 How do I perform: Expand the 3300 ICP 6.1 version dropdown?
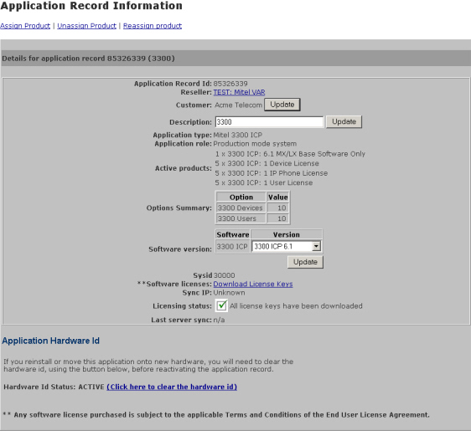(x=287, y=247)
